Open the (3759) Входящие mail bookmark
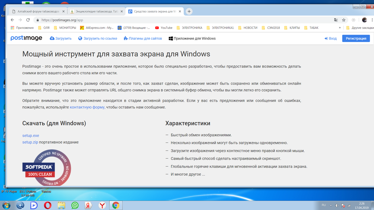374x210 pixels. coord(134,28)
